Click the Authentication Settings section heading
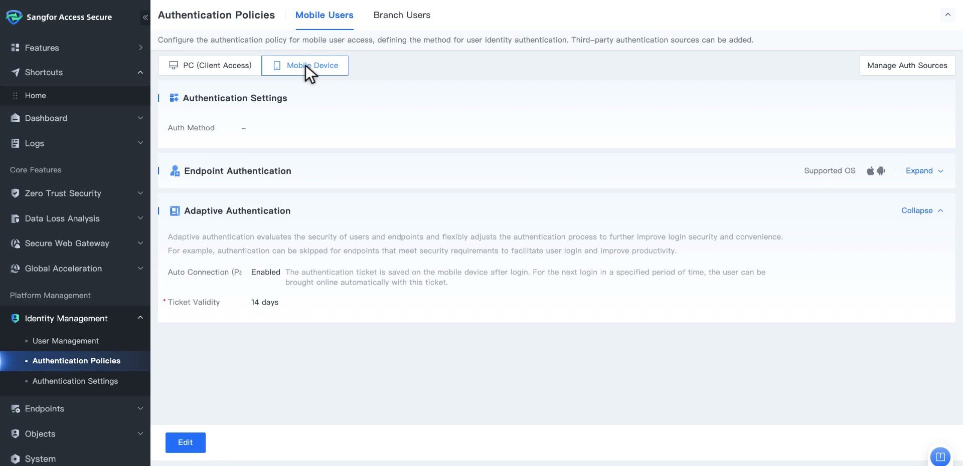963x466 pixels. (235, 98)
